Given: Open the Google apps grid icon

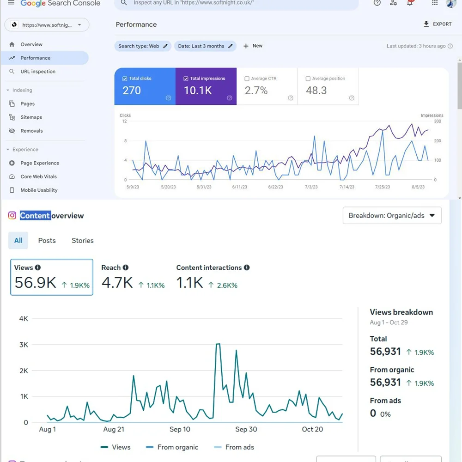Looking at the screenshot, I should (435, 3).
